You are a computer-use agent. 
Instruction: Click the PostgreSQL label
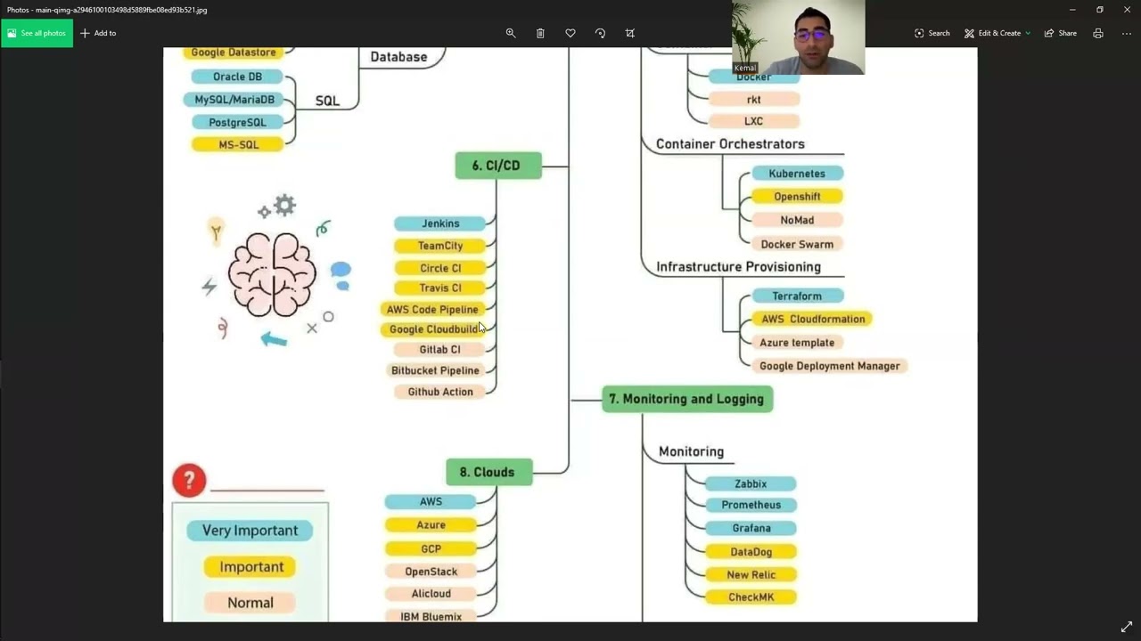(x=237, y=123)
